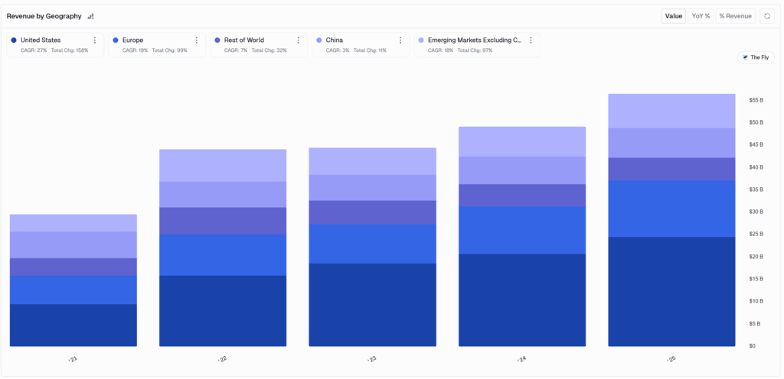This screenshot has width=784, height=379.
Task: Switch to the Value view tab
Action: pyautogui.click(x=674, y=15)
